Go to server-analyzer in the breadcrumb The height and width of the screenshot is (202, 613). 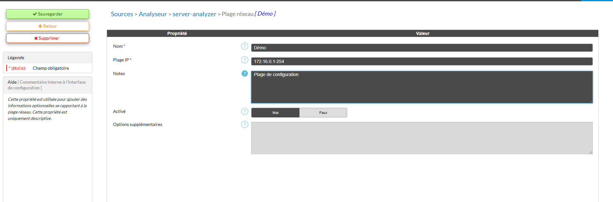pyautogui.click(x=194, y=14)
